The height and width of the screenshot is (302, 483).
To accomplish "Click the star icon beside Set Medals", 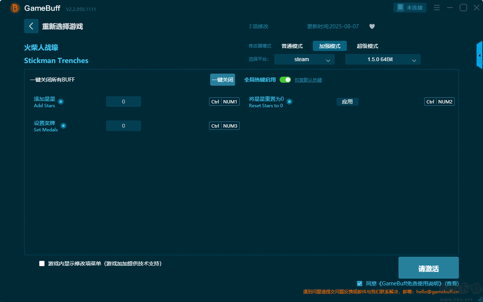I will [63, 126].
